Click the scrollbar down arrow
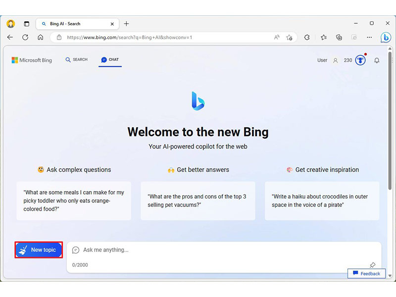This screenshot has width=396, height=297. click(x=390, y=276)
